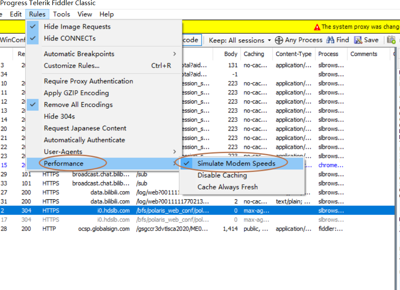
Task: Select session 28 ocsp.globalsign.com row
Action: (x=198, y=229)
